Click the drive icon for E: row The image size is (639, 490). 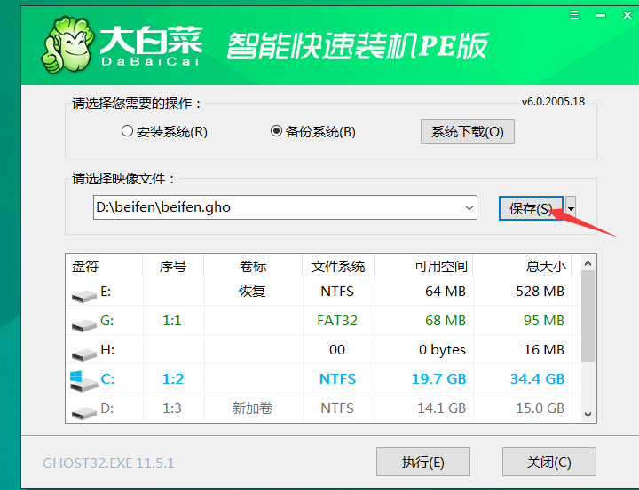coord(84,296)
